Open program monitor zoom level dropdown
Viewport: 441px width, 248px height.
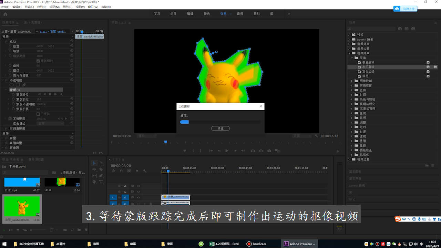[x=147, y=136]
